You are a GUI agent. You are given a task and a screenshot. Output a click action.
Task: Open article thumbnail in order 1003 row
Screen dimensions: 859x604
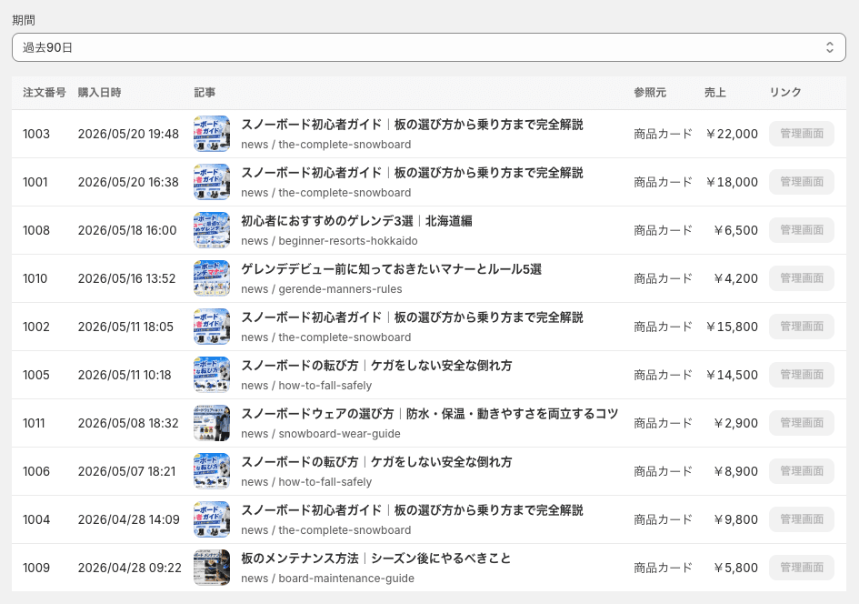coord(212,134)
